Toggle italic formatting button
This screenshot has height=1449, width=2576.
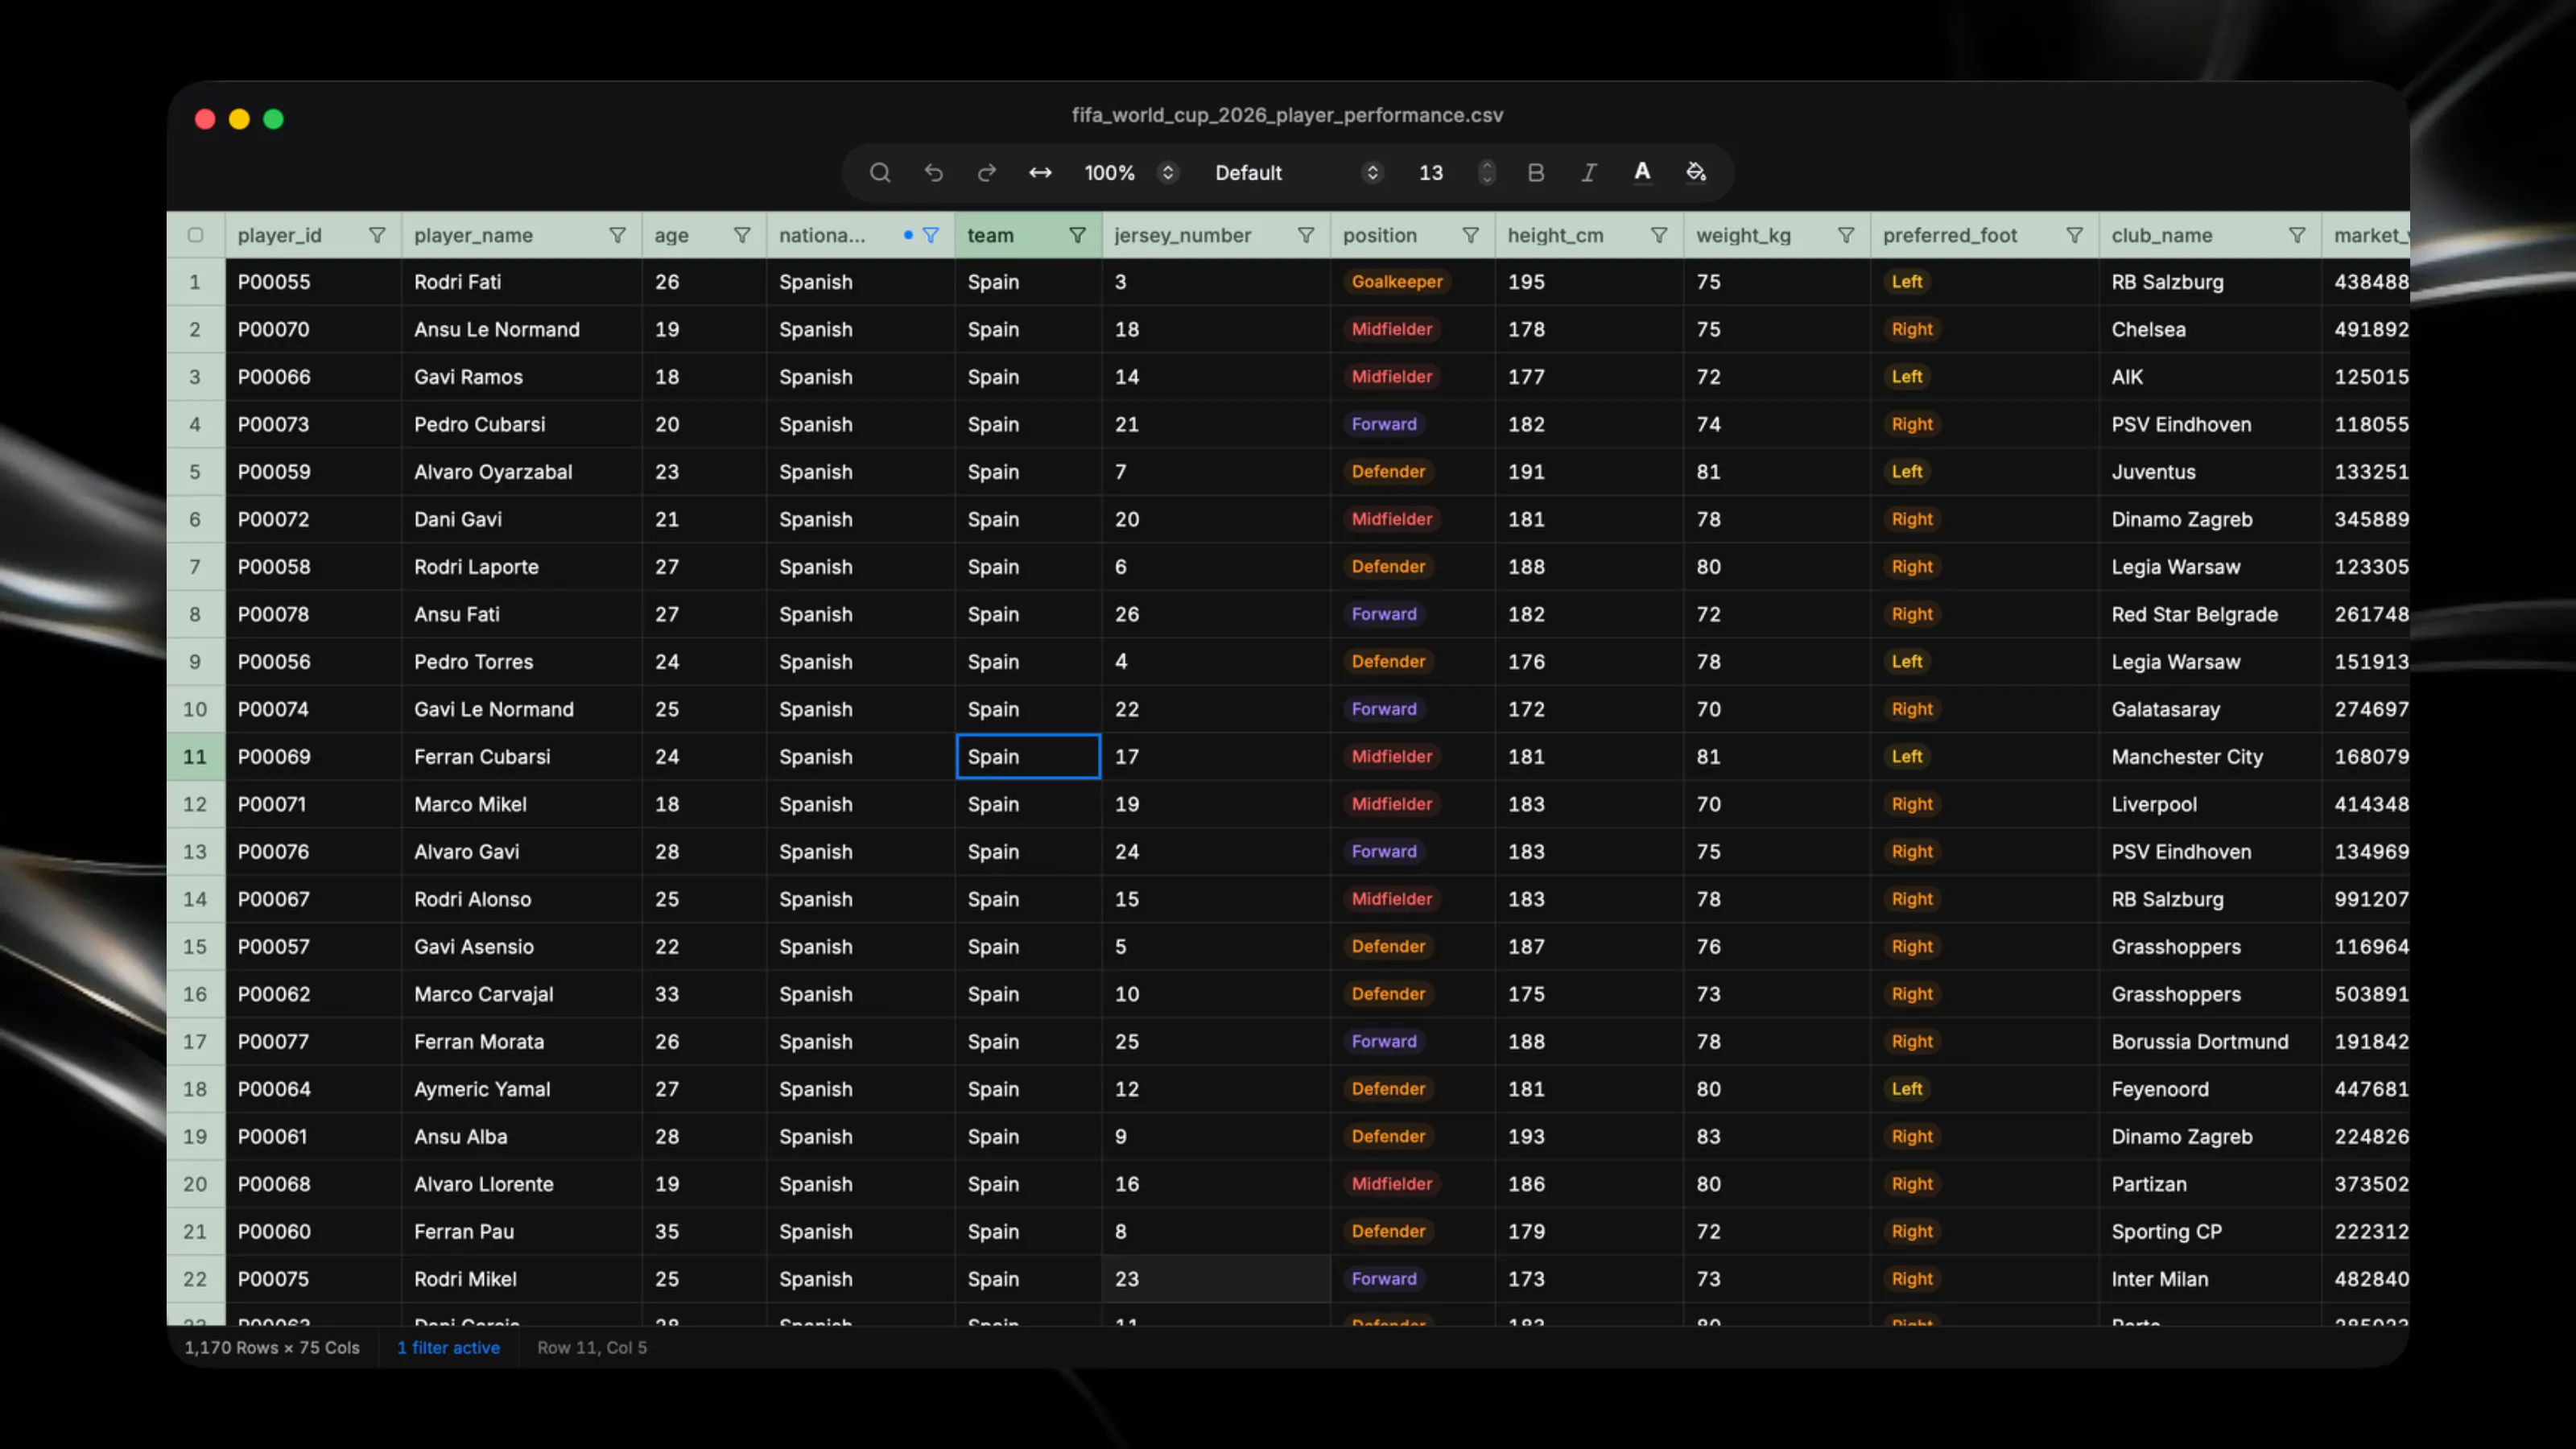1589,173
